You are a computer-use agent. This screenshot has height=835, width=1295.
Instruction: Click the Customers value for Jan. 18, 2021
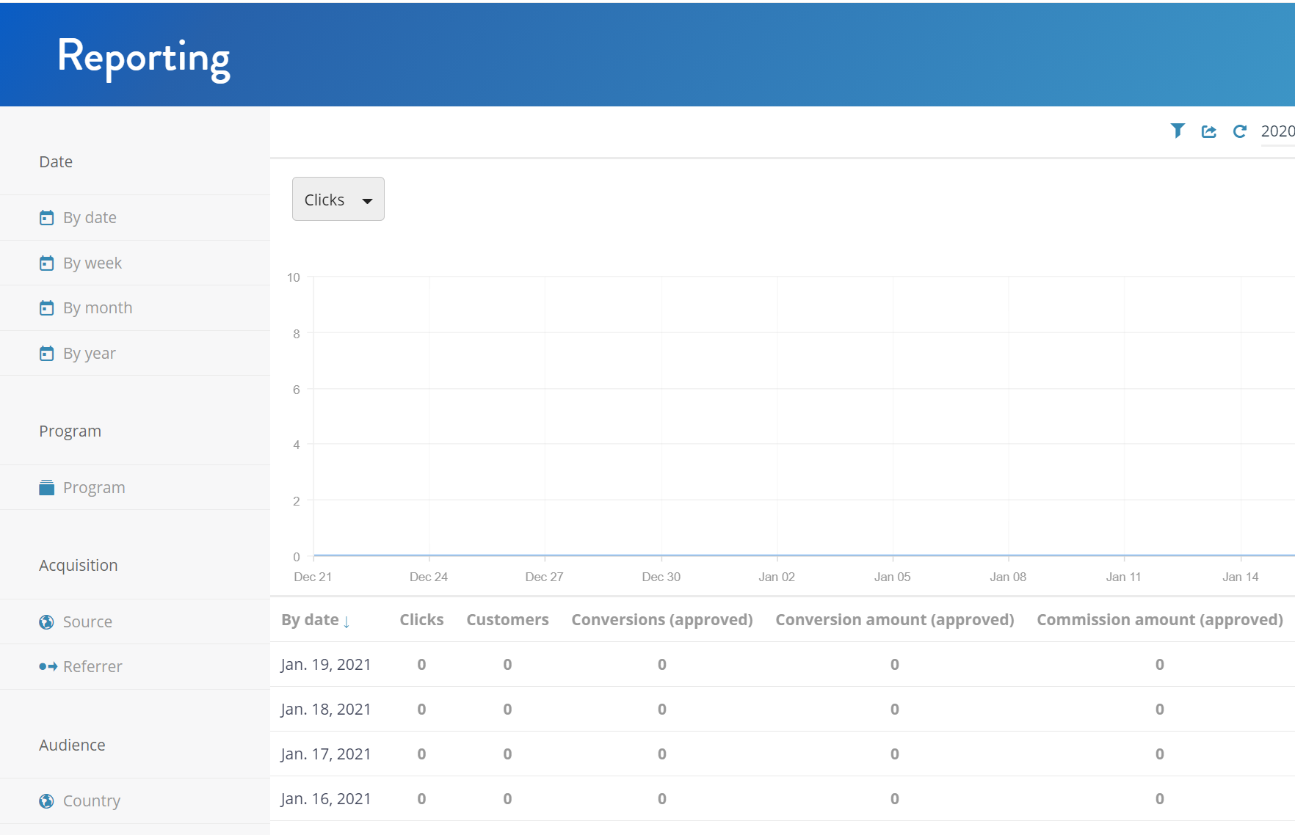pyautogui.click(x=507, y=710)
